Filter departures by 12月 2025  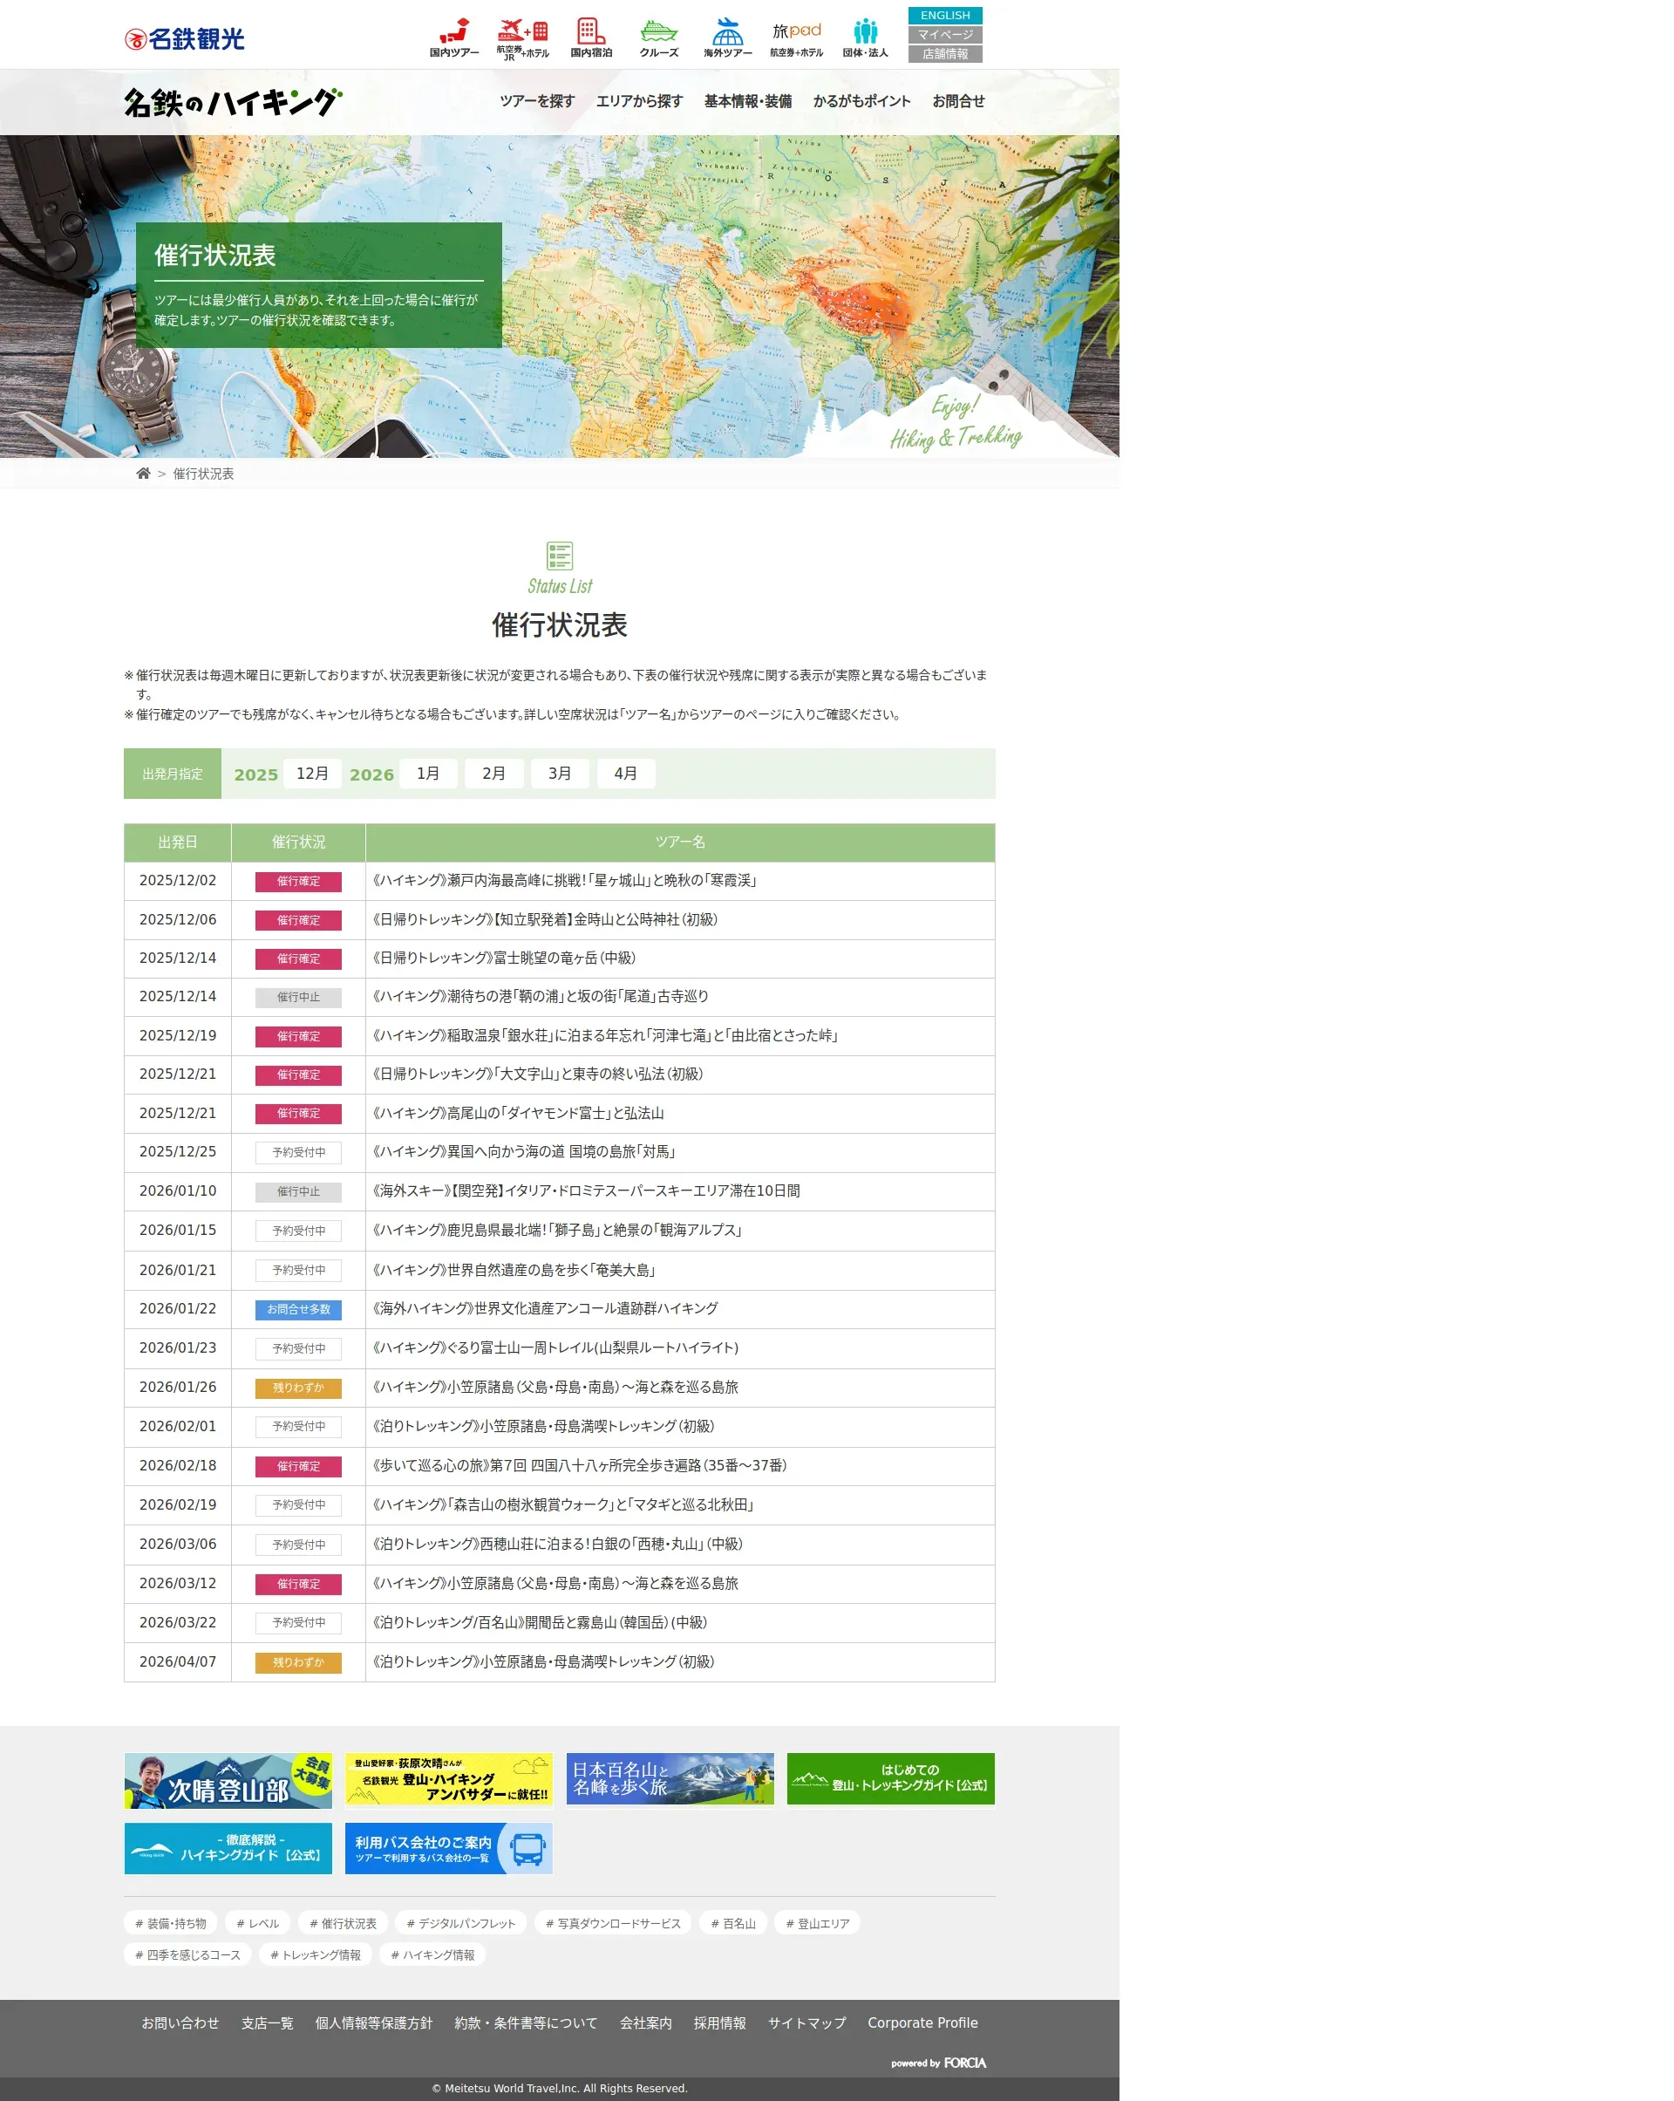click(x=312, y=773)
